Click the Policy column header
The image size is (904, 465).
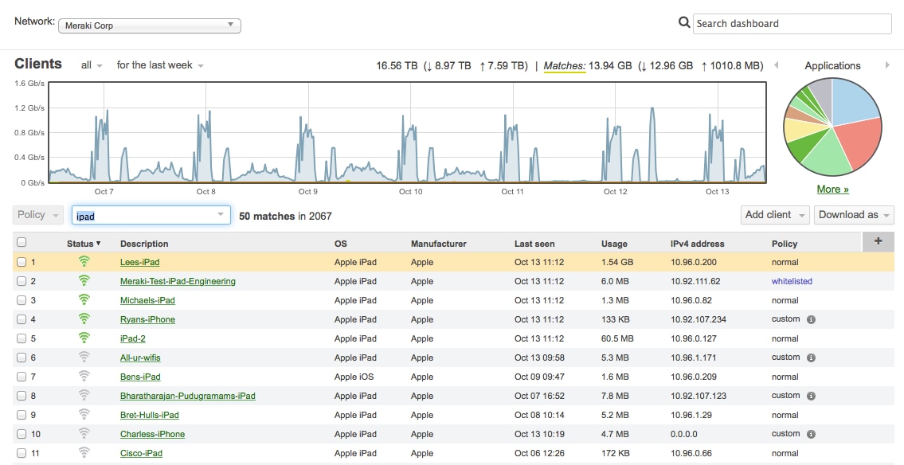pos(785,244)
